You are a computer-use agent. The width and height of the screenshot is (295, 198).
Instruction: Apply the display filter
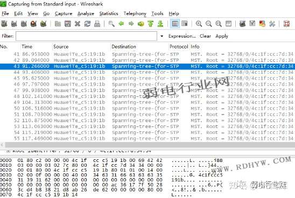(x=222, y=36)
